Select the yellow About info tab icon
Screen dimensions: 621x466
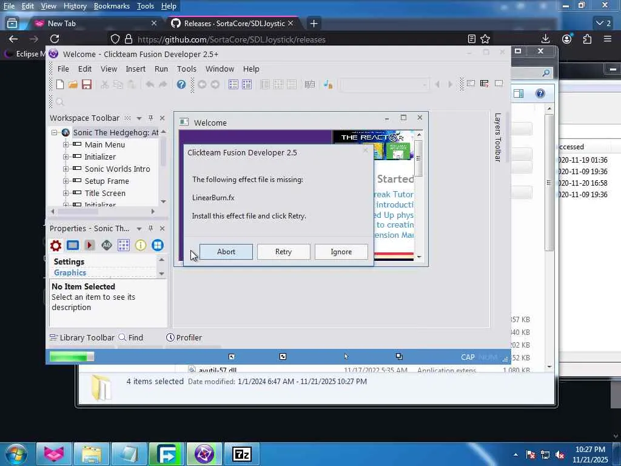(x=141, y=245)
